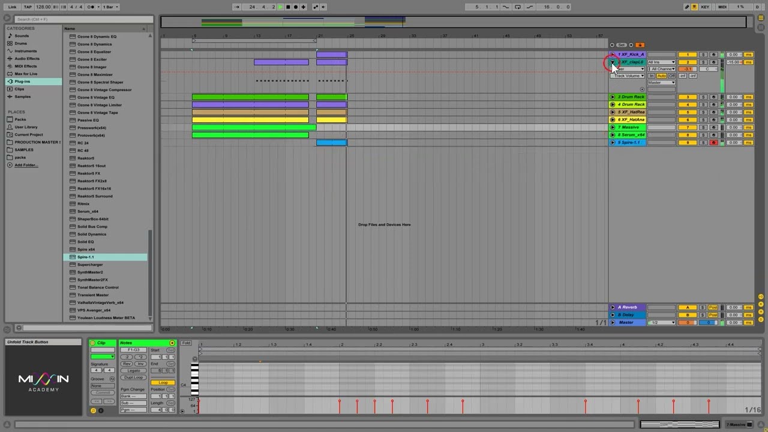Open the Sounds browser category
The height and width of the screenshot is (432, 768).
22,36
